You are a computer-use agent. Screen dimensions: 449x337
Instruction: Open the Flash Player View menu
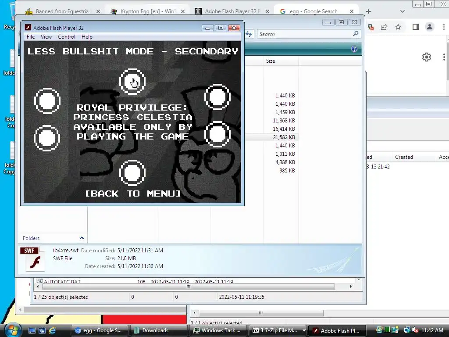[46, 37]
